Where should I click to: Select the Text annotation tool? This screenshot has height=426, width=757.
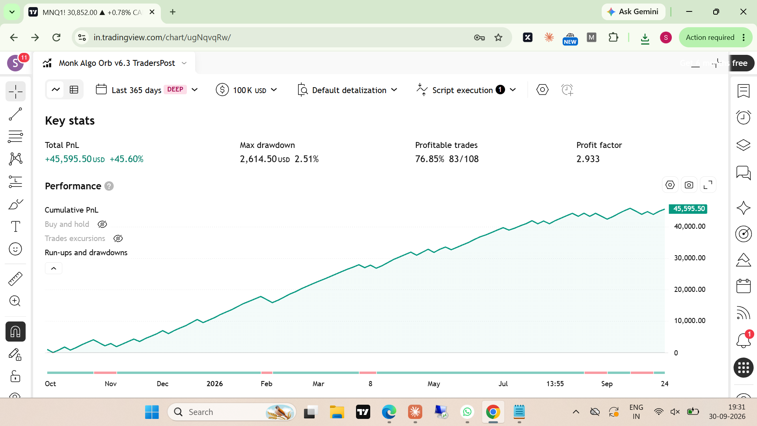(15, 226)
